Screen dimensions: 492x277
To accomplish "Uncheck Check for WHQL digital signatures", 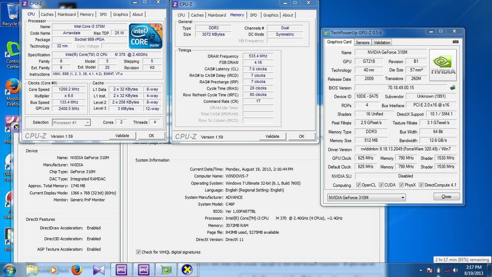I will point(138,252).
